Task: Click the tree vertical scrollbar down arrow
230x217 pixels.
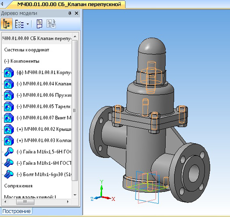Action: (x=75, y=195)
